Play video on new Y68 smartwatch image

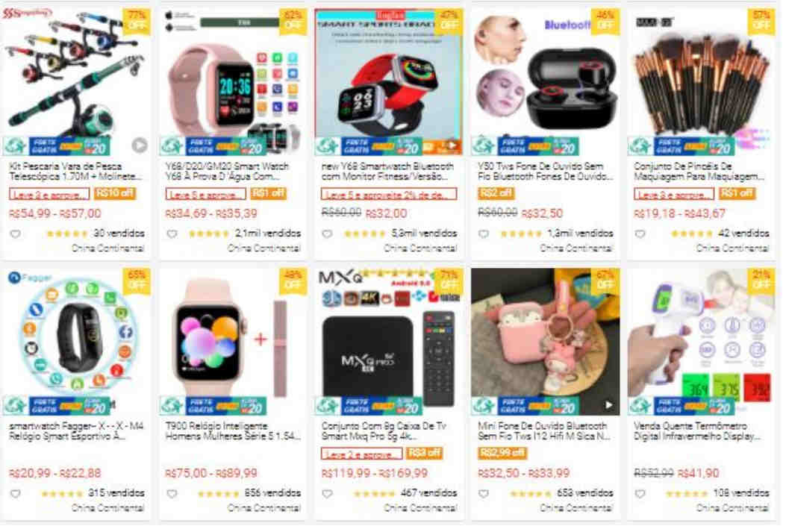(452, 145)
